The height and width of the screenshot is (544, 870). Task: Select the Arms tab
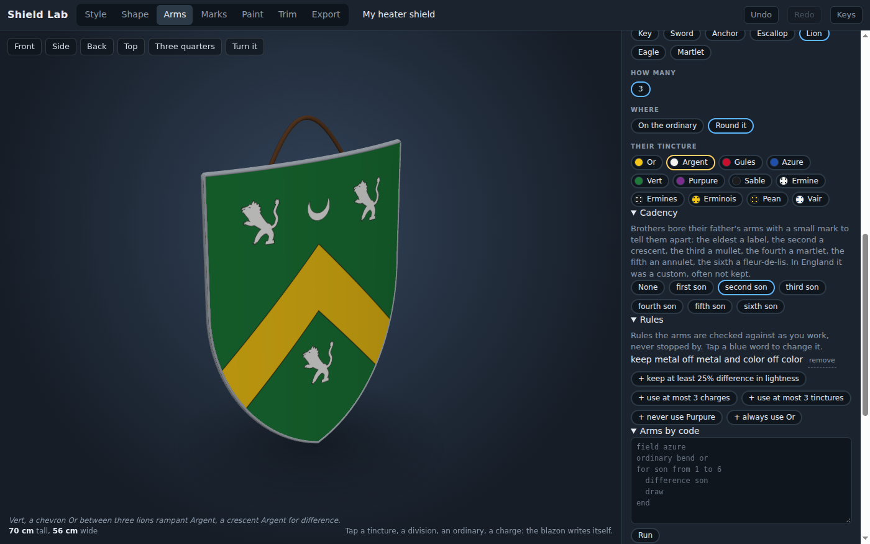(175, 14)
